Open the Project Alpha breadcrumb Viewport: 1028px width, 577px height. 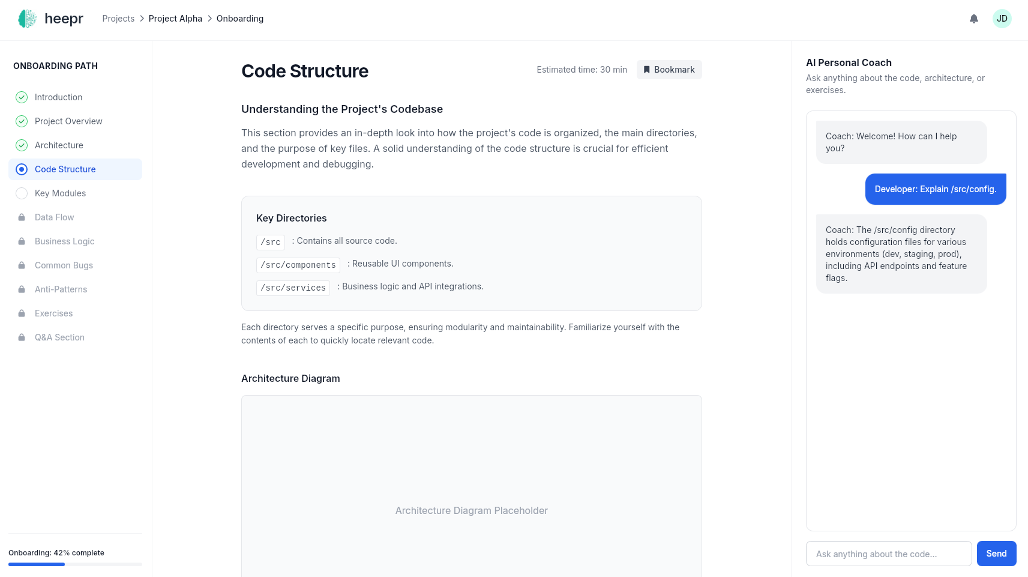175,19
